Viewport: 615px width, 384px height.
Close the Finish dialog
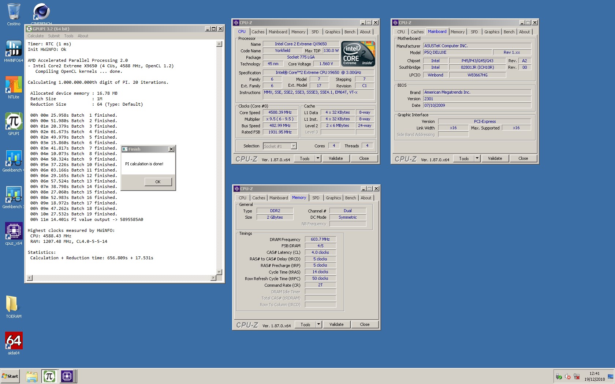171,149
